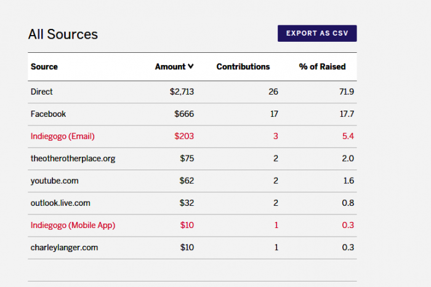Click the 71.9 percent raised value
This screenshot has width=431, height=287.
(347, 92)
